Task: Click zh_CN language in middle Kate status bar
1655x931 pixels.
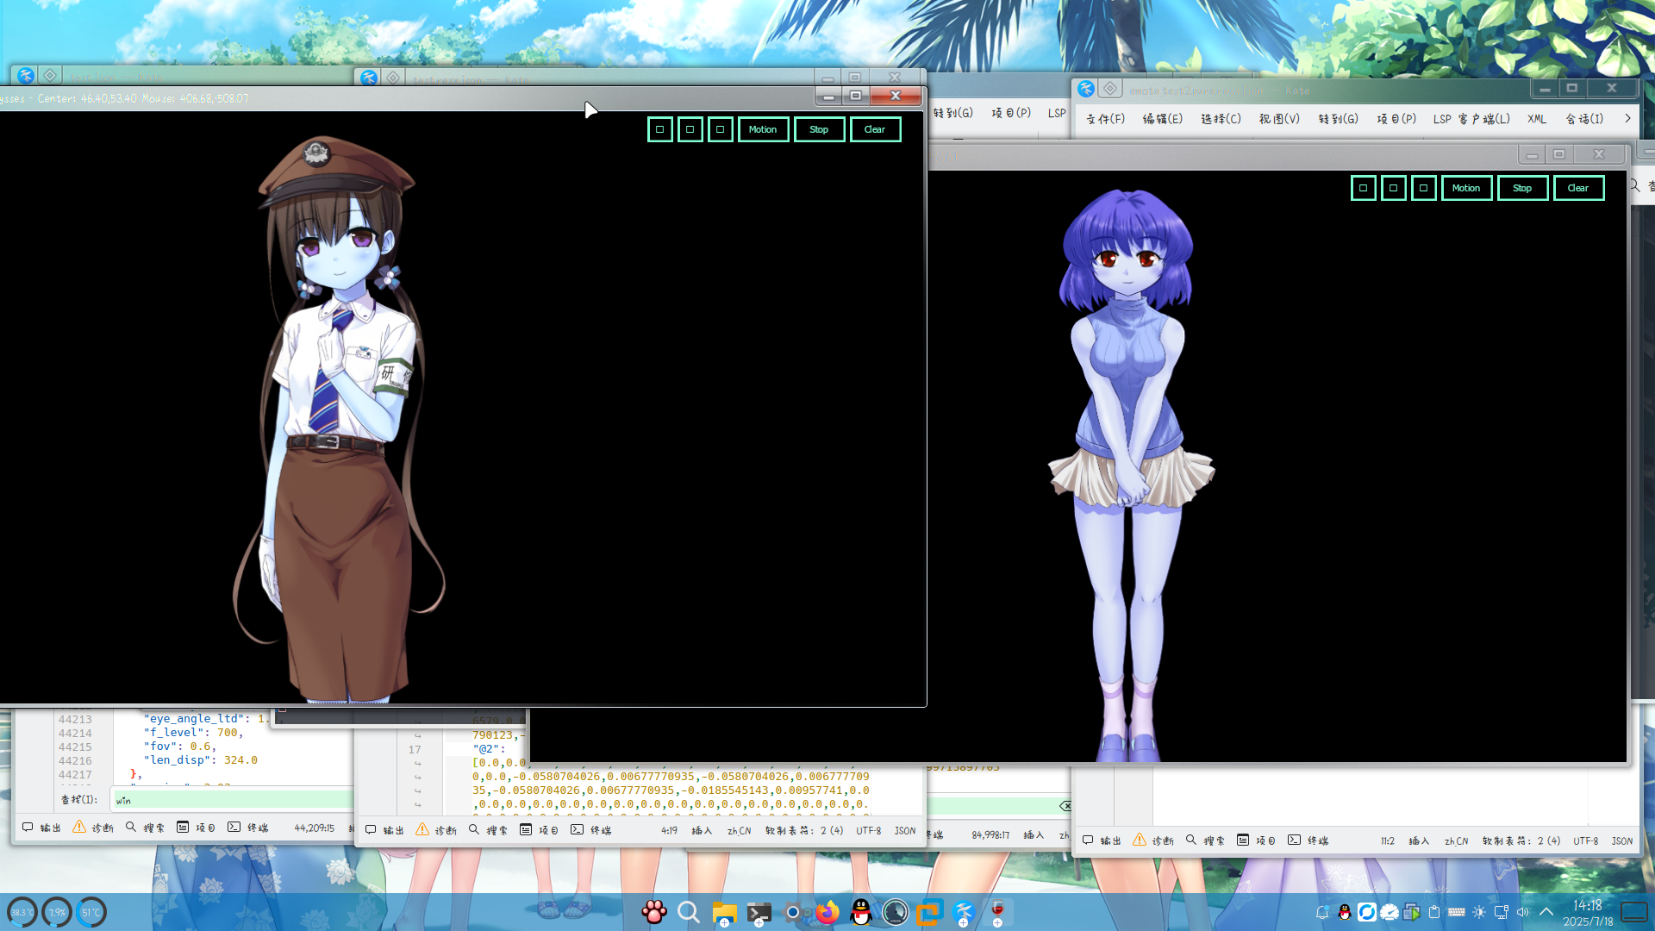Action: 740,831
